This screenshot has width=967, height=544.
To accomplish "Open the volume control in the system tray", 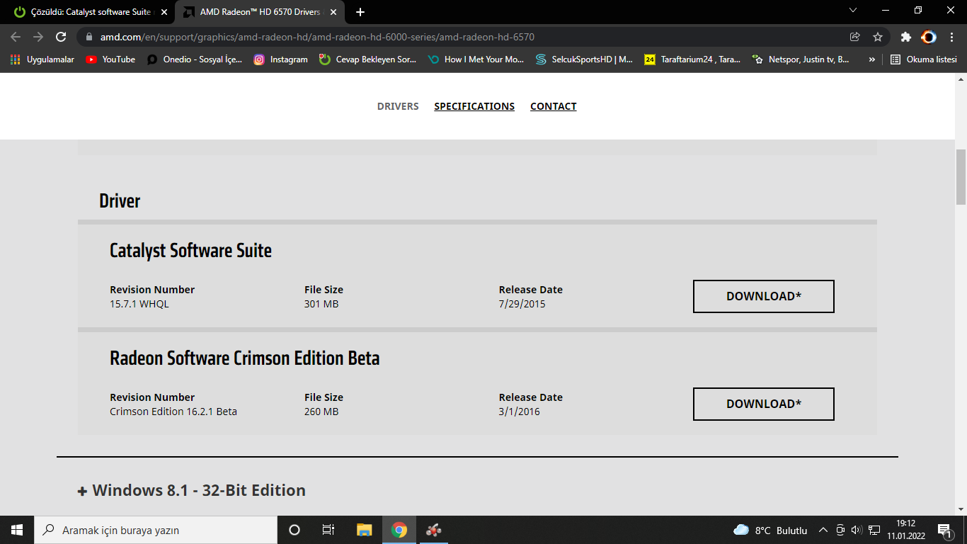I will [857, 530].
